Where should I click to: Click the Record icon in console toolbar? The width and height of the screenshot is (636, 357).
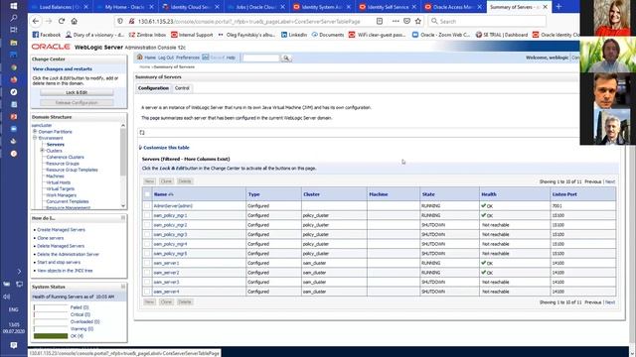click(206, 58)
